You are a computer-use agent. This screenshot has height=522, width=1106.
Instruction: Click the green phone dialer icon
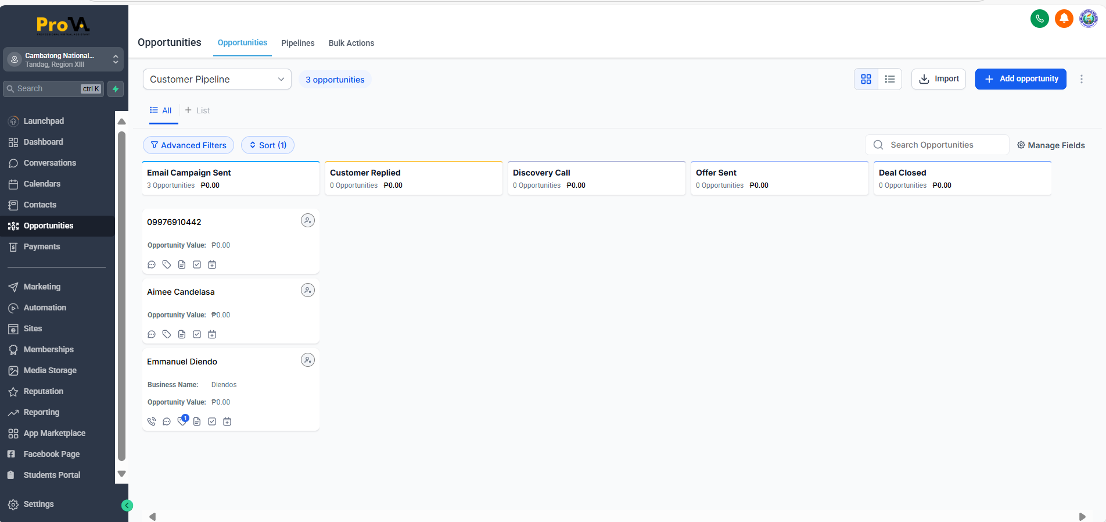1039,19
